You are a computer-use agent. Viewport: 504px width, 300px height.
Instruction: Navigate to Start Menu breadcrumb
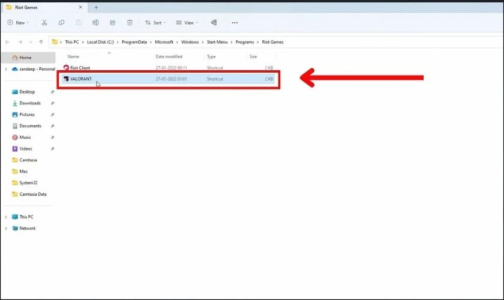point(217,42)
